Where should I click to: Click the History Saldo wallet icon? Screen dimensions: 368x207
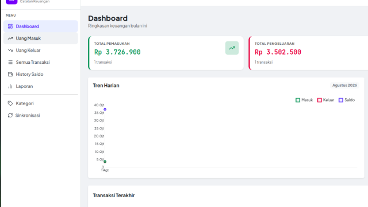pos(10,74)
